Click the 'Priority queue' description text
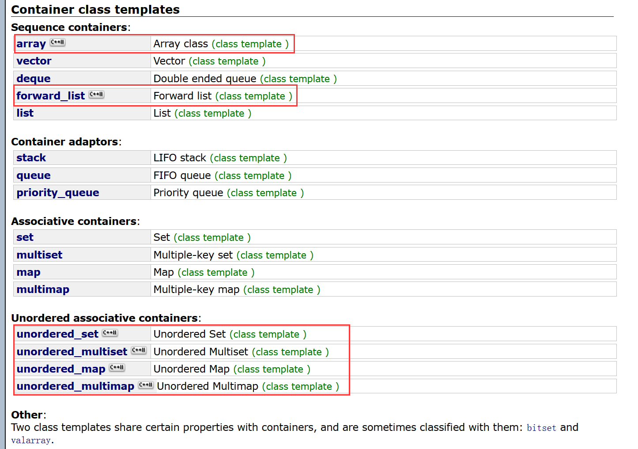 (189, 193)
